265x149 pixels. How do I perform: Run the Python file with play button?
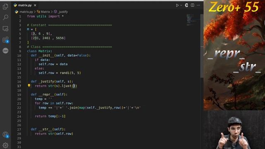(177, 5)
